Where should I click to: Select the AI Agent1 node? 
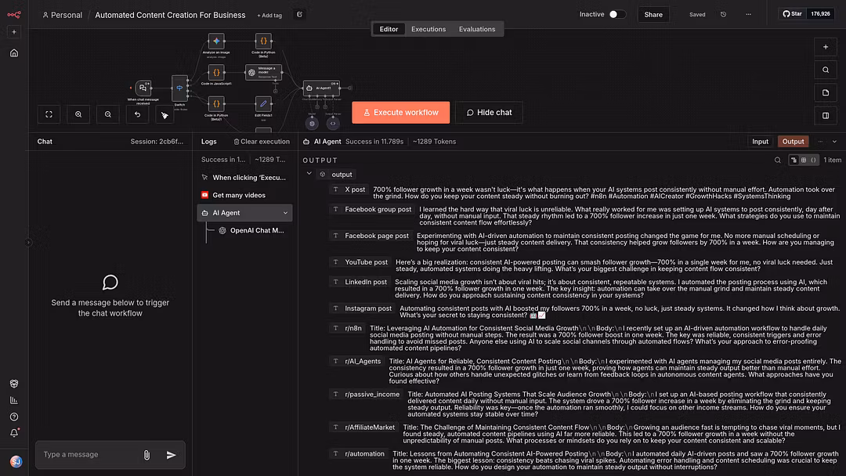click(322, 88)
